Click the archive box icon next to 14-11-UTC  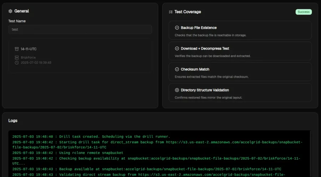coord(17,49)
